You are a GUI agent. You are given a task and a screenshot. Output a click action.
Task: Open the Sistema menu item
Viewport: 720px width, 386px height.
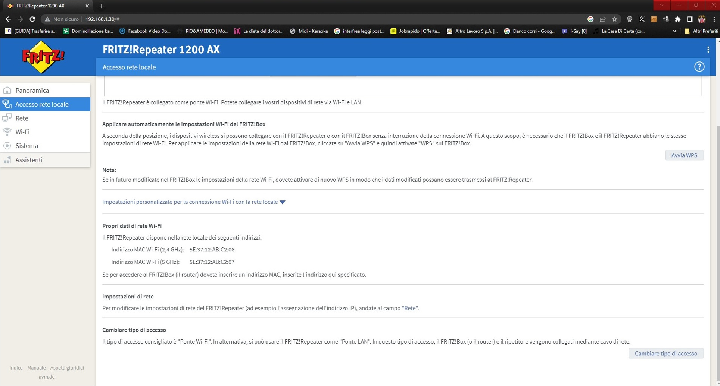(45, 146)
